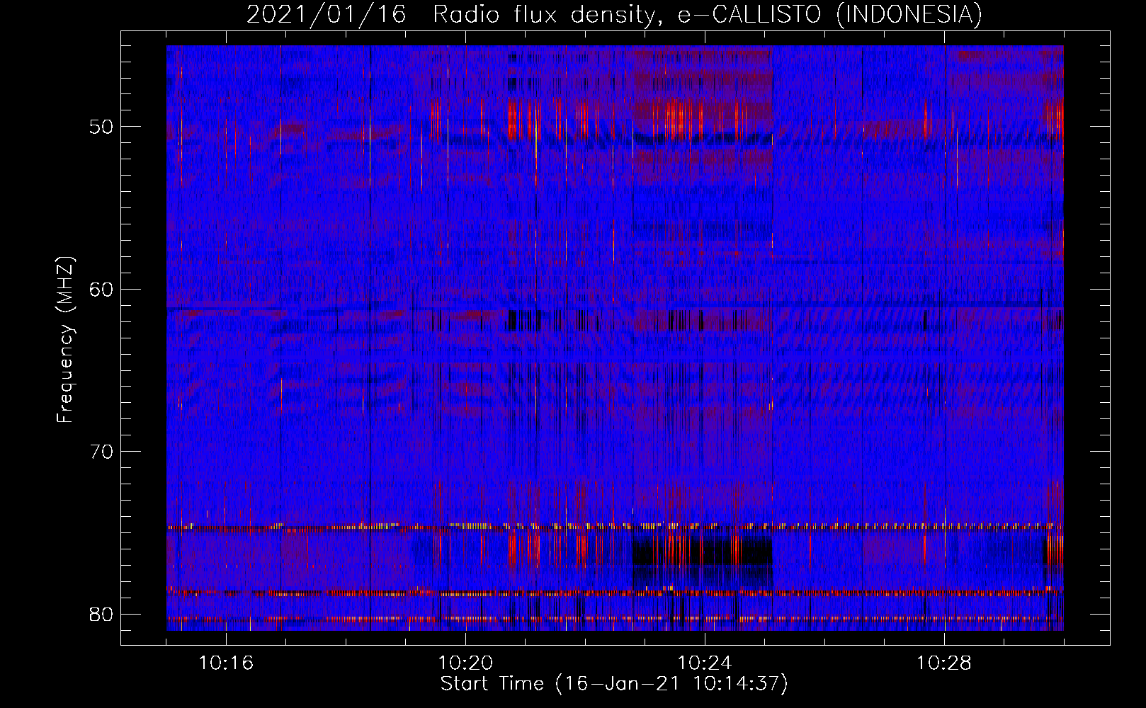
Task: Click the 50 frequency tick label
Action: pos(103,127)
